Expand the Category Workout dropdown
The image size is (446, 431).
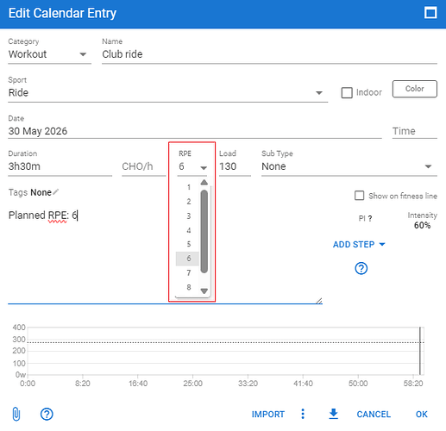(x=49, y=54)
